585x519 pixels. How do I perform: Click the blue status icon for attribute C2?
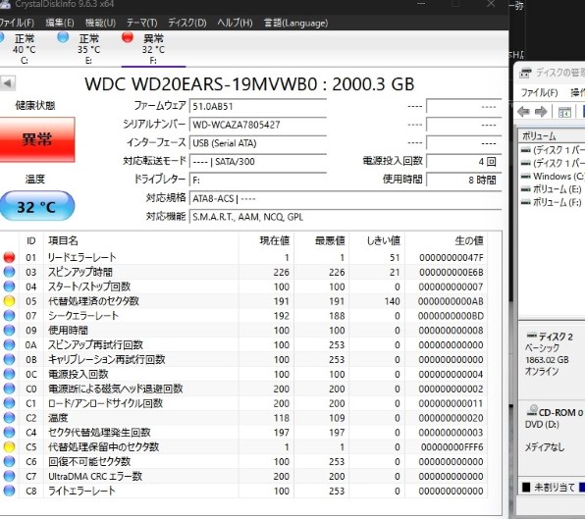[x=9, y=418]
